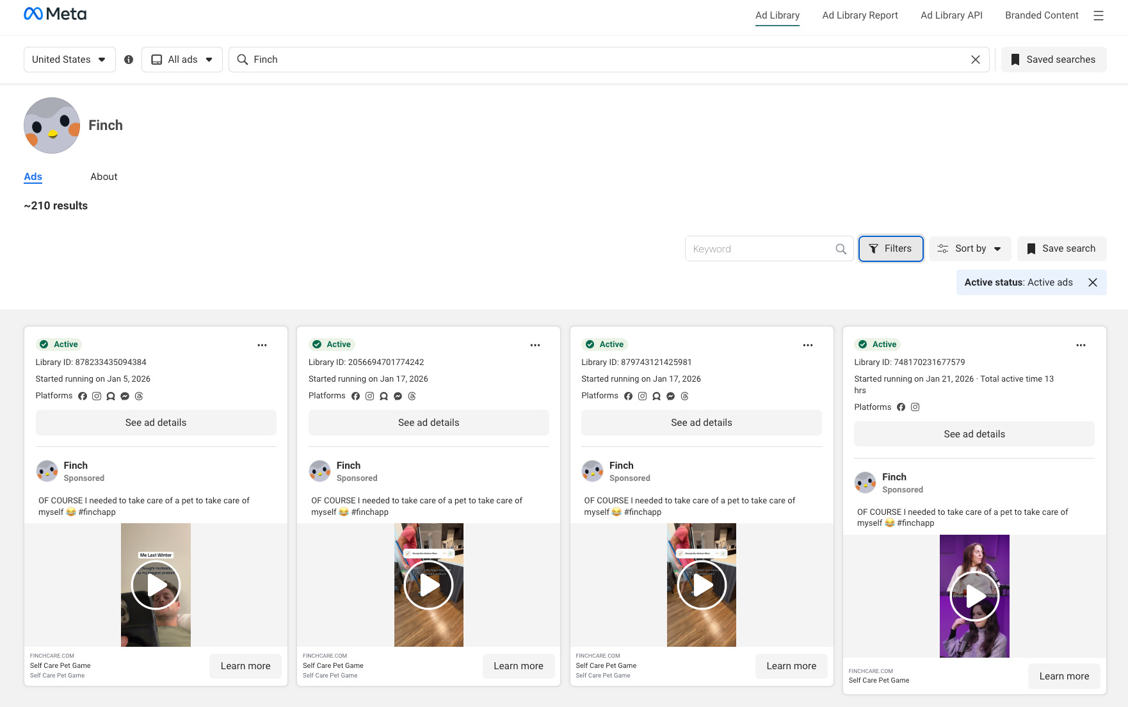Image resolution: width=1128 pixels, height=707 pixels.
Task: Click Finch advertiser name on ad 878233435094384
Action: coord(76,466)
